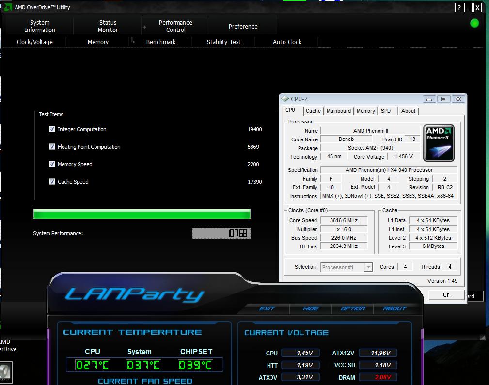Click the Multiplier value x 16.0
Viewport: 489px width, 385px height.
click(344, 229)
